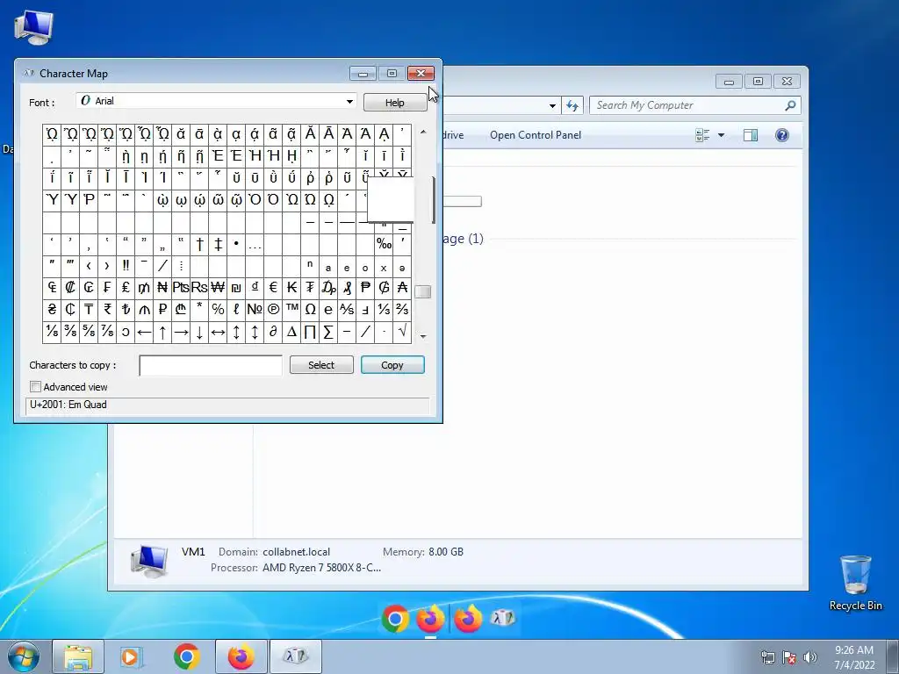Select the bullet • character

236,244
